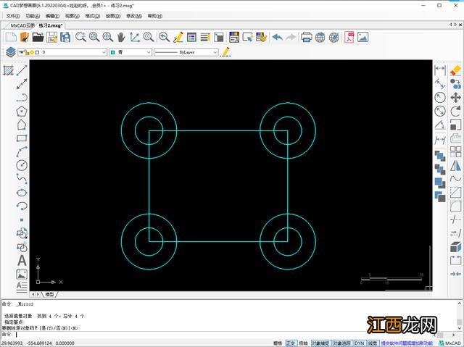Choose the Polygon drawing tool

[22, 112]
